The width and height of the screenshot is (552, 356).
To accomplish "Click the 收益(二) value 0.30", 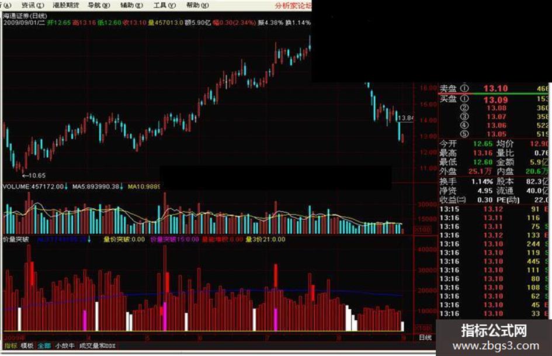I will [485, 200].
